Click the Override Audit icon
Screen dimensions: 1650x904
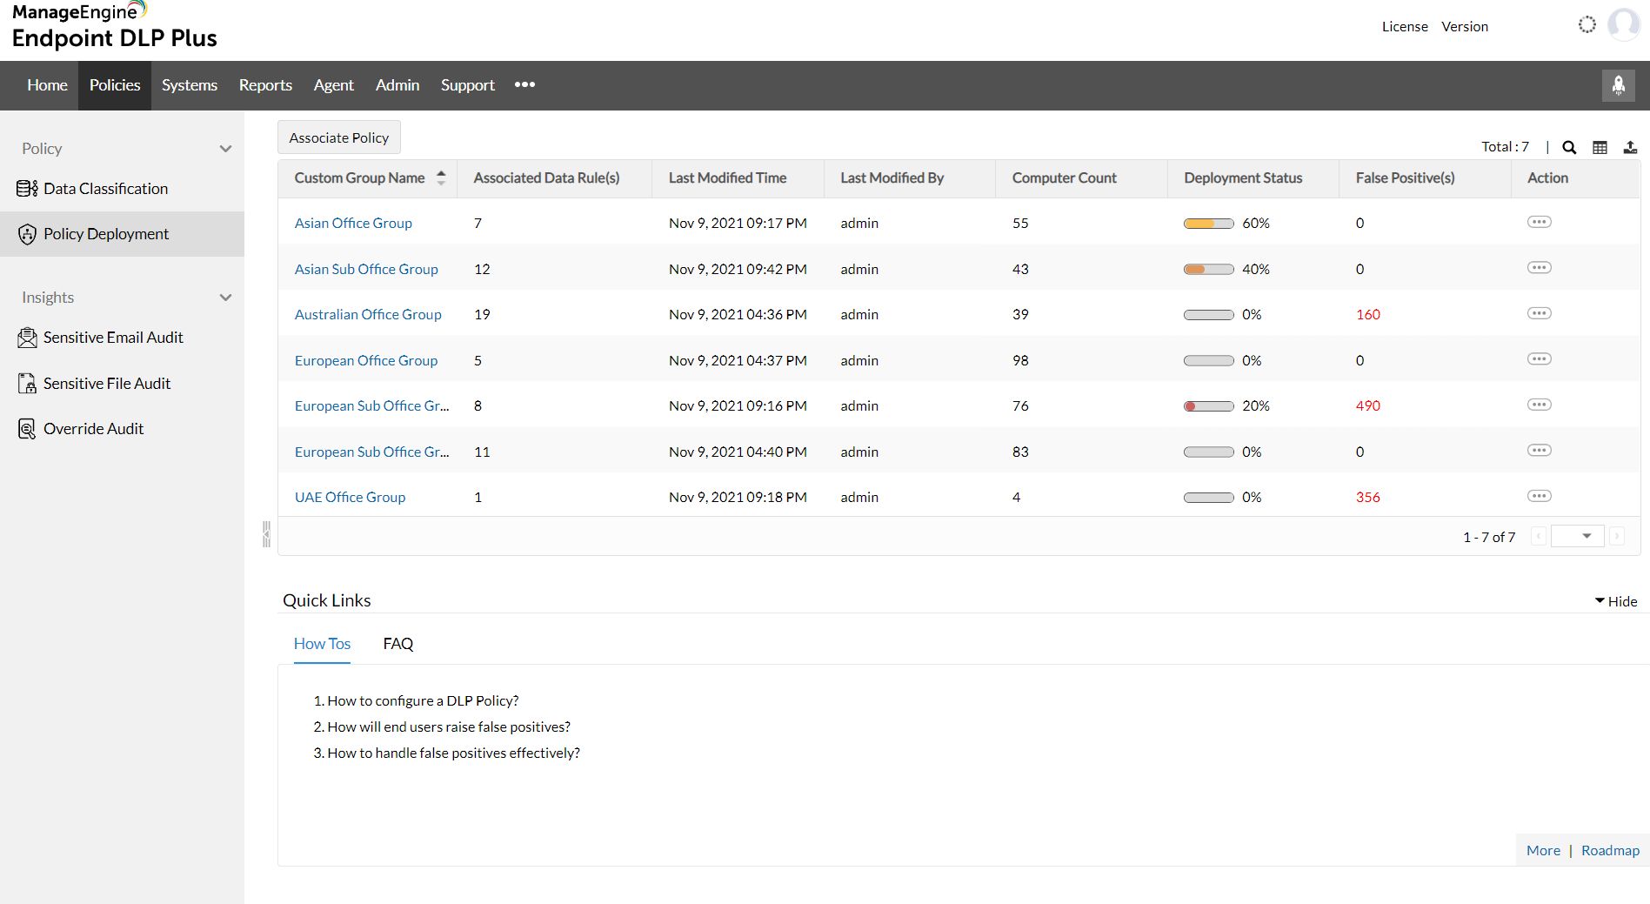click(27, 429)
